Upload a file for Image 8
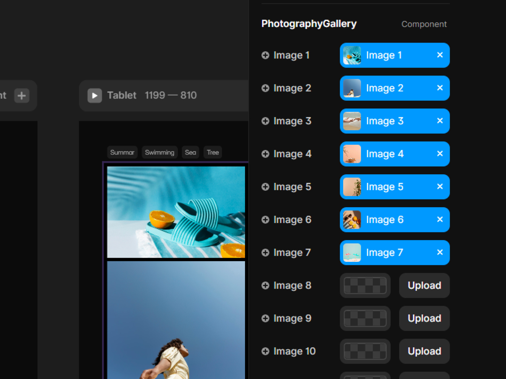The width and height of the screenshot is (506, 379). [x=424, y=286]
